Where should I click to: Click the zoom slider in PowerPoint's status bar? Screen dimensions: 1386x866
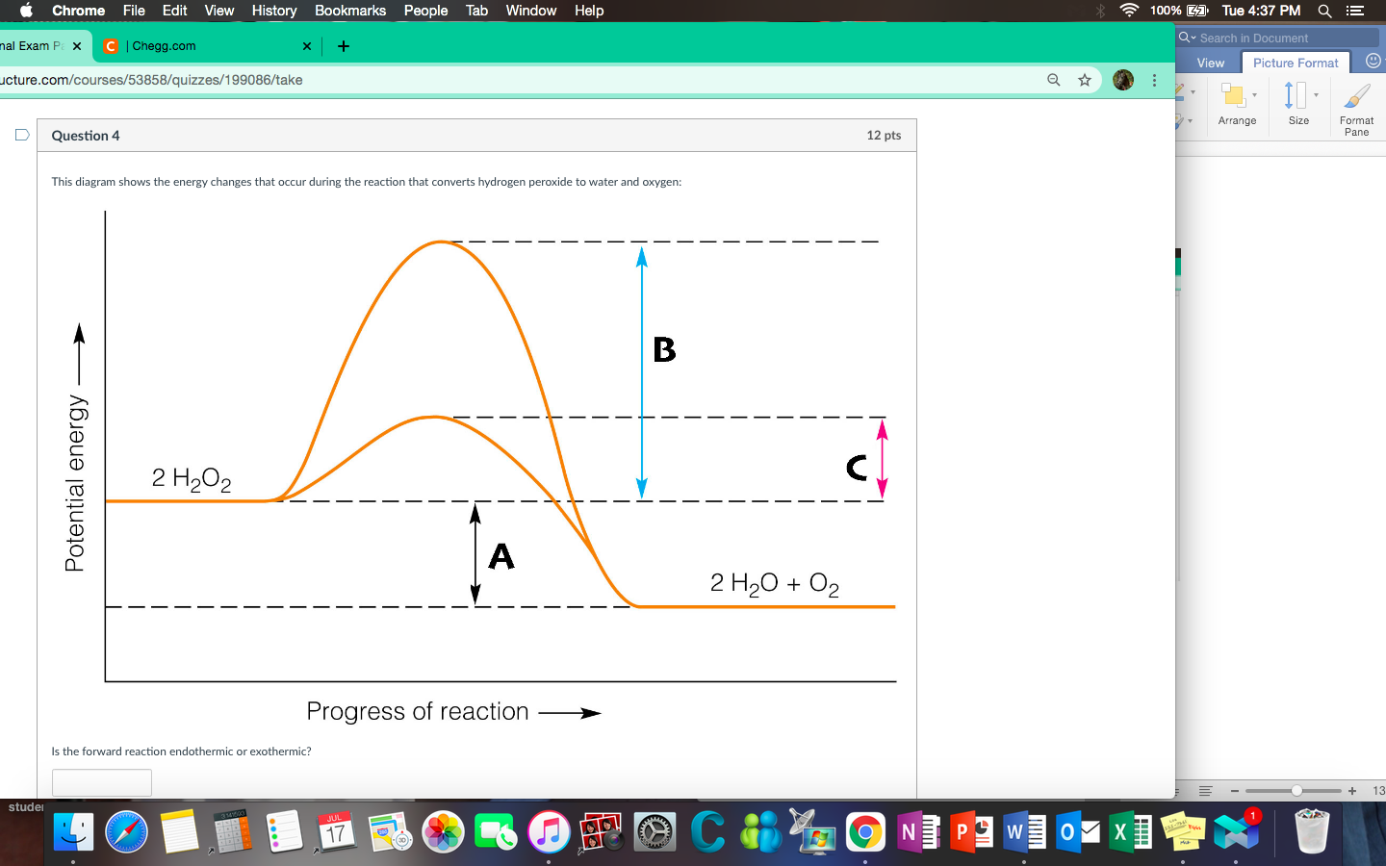point(1295,791)
